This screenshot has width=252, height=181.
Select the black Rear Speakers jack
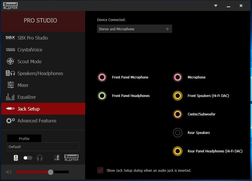[x=178, y=133]
